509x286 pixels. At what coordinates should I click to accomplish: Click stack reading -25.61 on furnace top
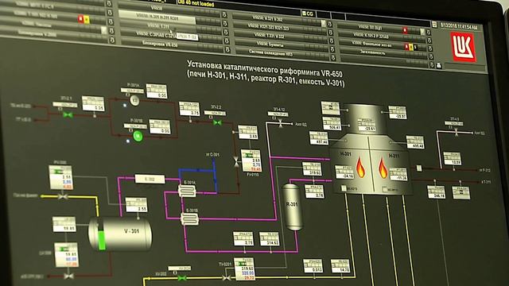367,125
